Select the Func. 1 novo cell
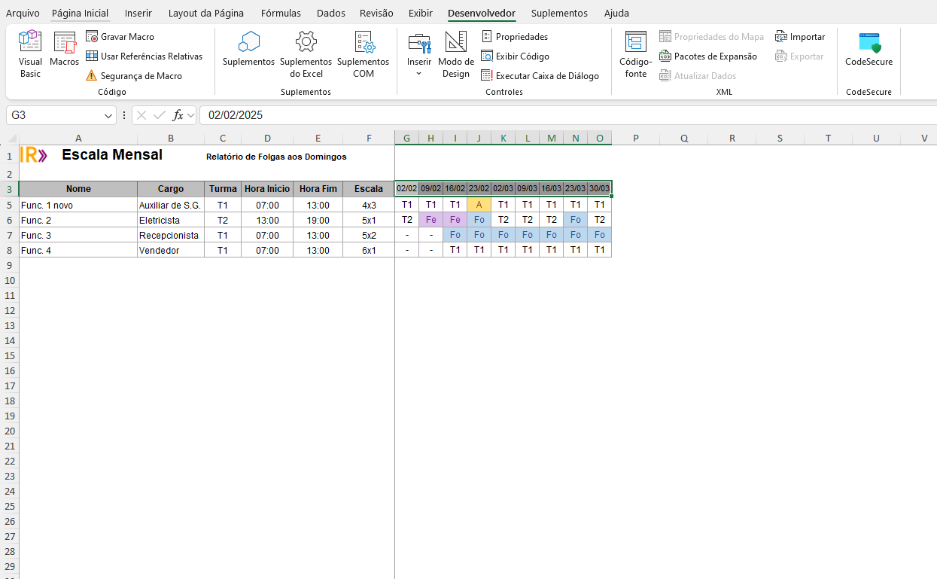 [x=78, y=205]
